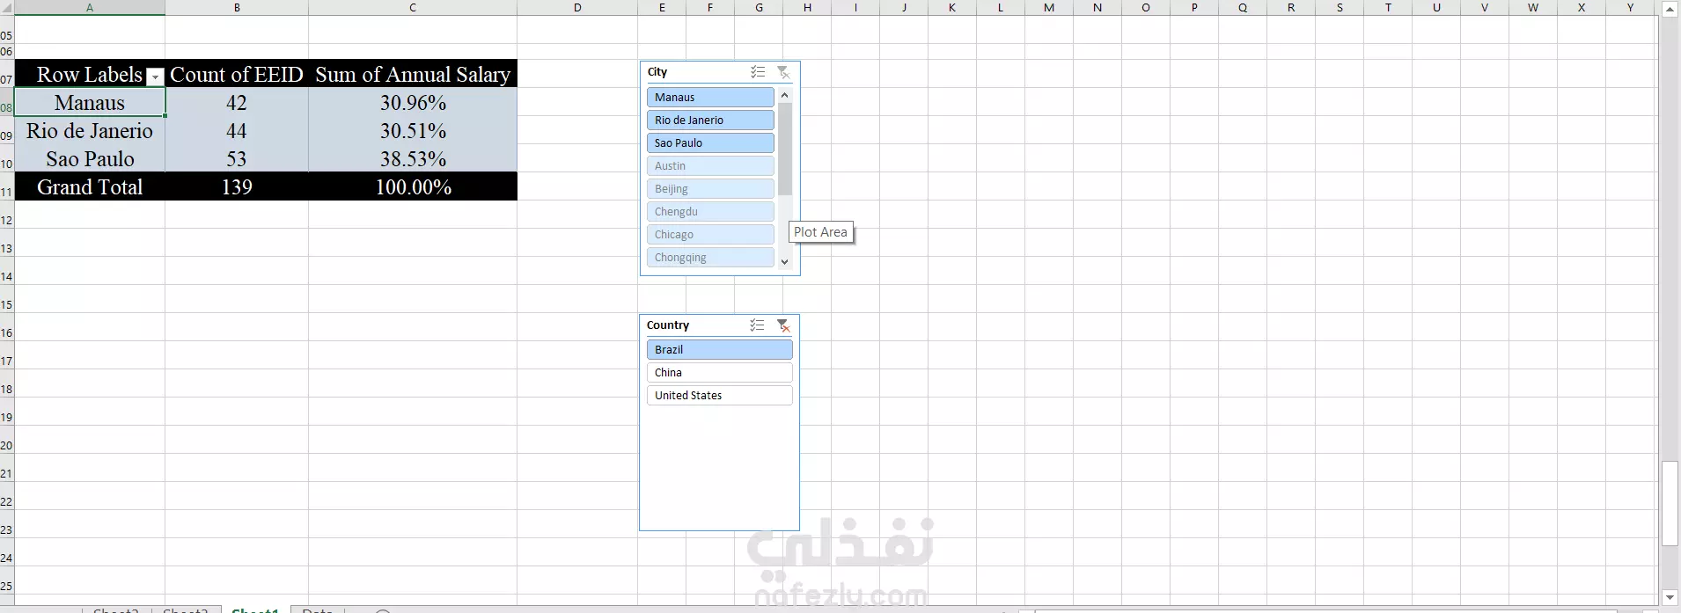Click the City slicer scrollbar thumb
The height and width of the screenshot is (613, 1681).
coord(785,149)
